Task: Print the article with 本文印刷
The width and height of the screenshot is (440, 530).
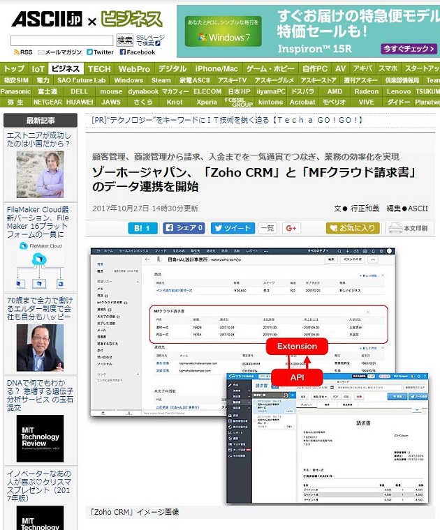Action: coord(408,228)
